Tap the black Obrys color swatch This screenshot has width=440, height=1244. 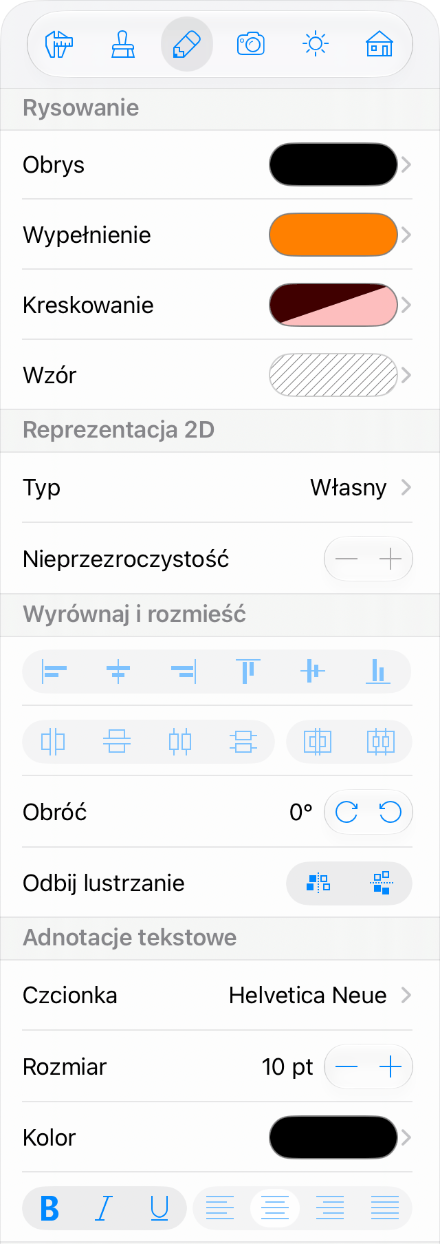333,164
